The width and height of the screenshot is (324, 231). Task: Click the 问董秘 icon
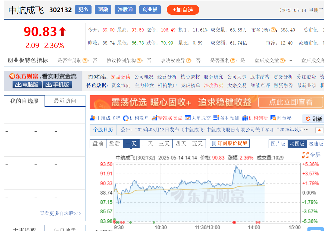[273, 118]
